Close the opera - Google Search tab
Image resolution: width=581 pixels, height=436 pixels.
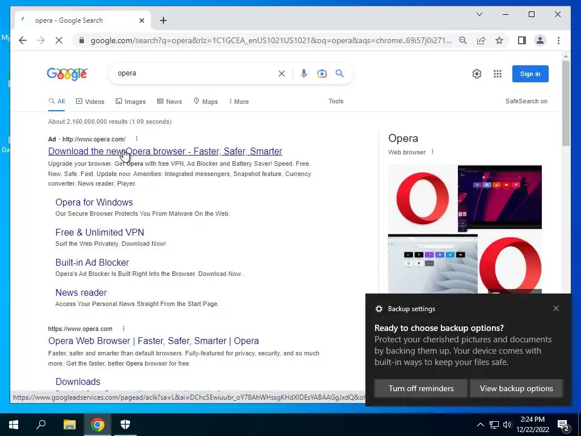pyautogui.click(x=141, y=20)
